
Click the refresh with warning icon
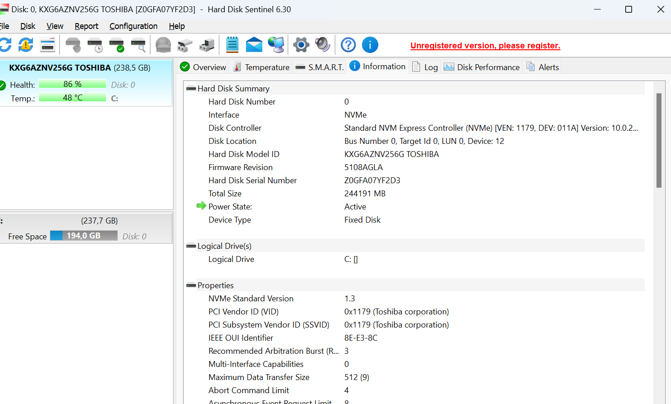click(26, 45)
